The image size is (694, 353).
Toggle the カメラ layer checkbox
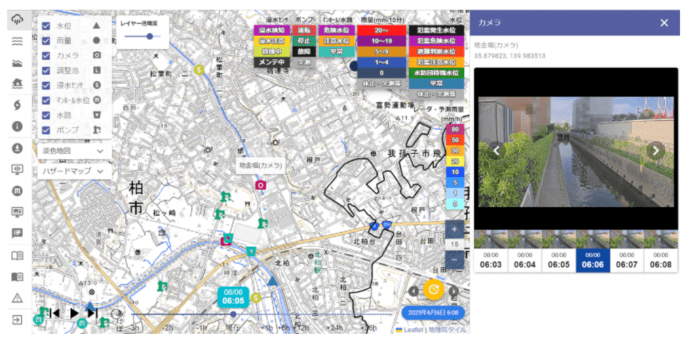click(46, 55)
